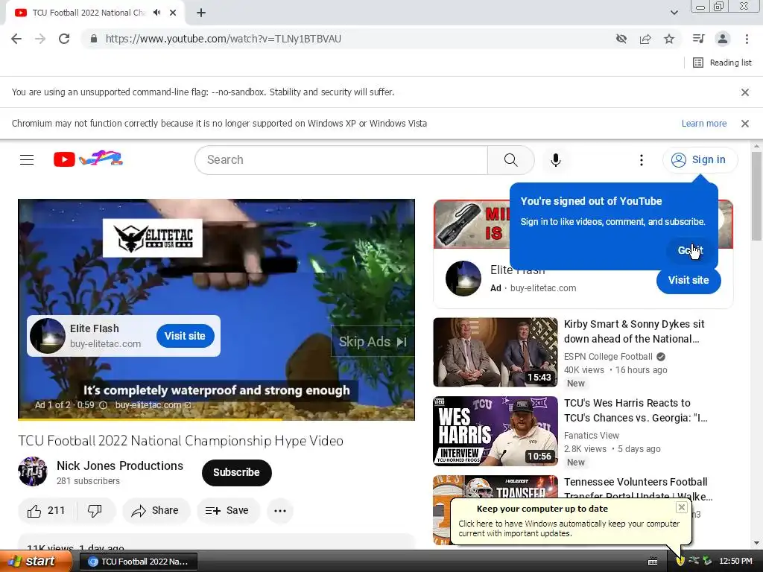Open more actions ellipsis below video
Viewport: 763px width, 572px height.
coord(280,510)
